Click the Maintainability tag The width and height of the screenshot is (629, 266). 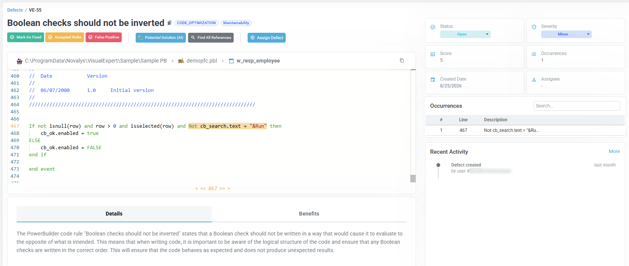point(236,23)
